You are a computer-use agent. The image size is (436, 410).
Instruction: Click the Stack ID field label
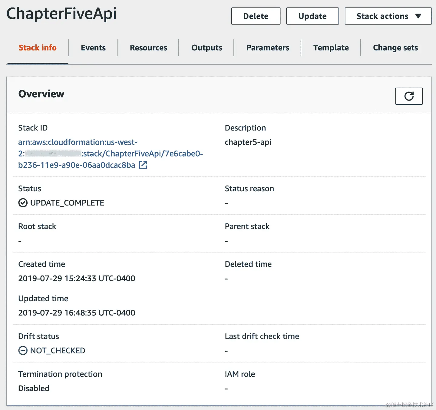pos(33,128)
